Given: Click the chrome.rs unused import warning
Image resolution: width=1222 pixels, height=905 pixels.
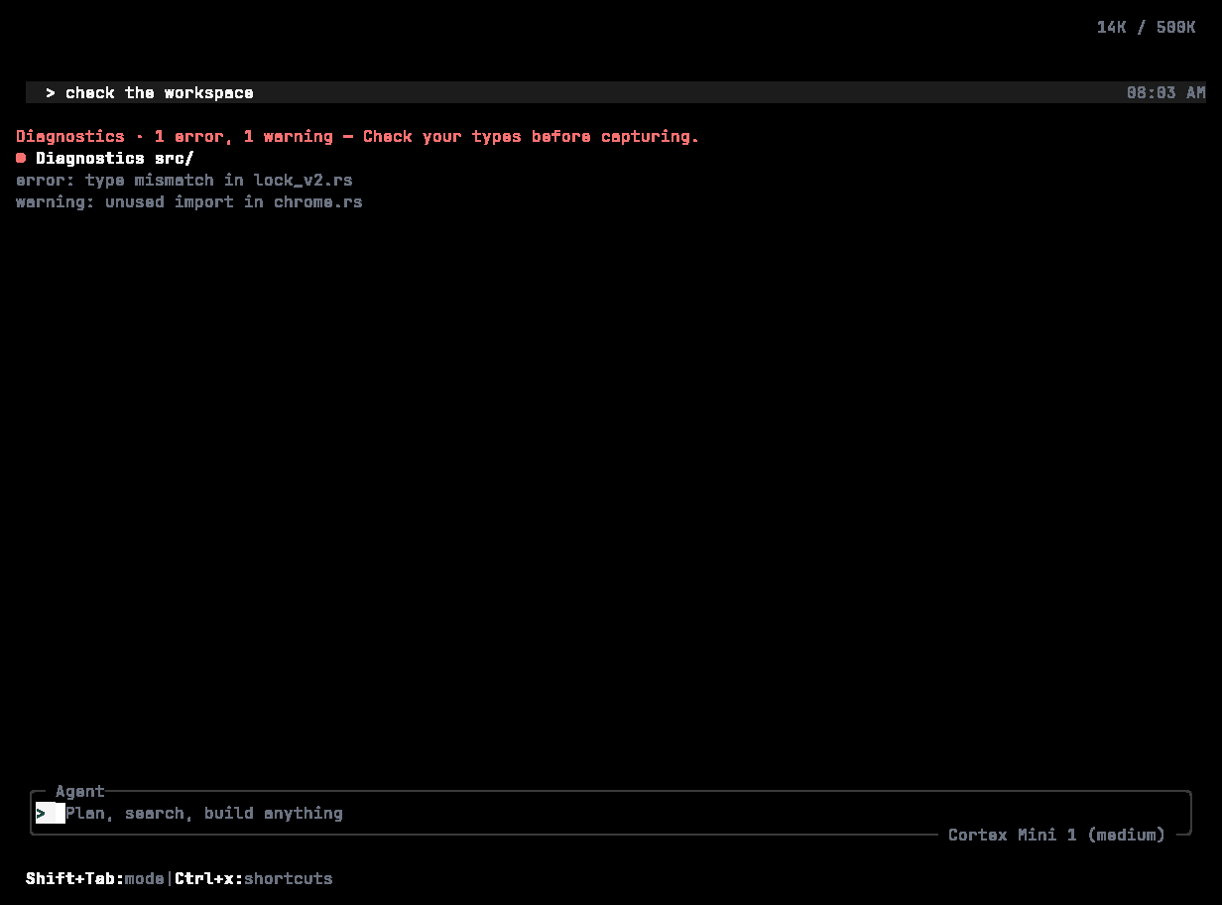Looking at the screenshot, I should [x=189, y=201].
